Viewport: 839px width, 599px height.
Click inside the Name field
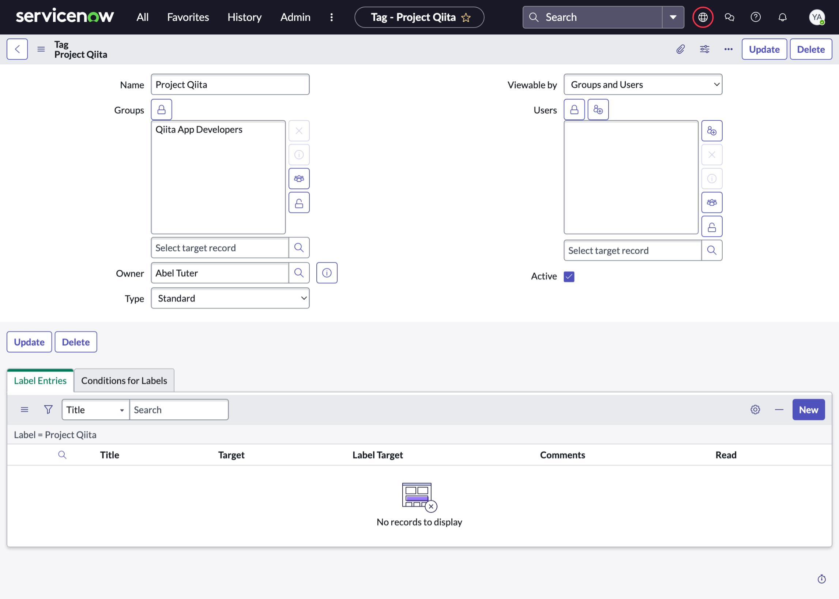pos(230,84)
